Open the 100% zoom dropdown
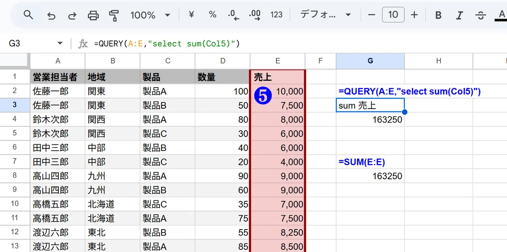 [150, 15]
